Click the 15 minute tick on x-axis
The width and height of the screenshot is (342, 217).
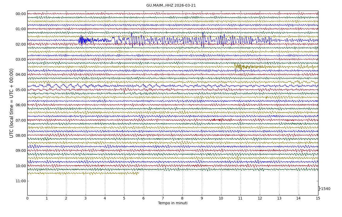coord(318,198)
